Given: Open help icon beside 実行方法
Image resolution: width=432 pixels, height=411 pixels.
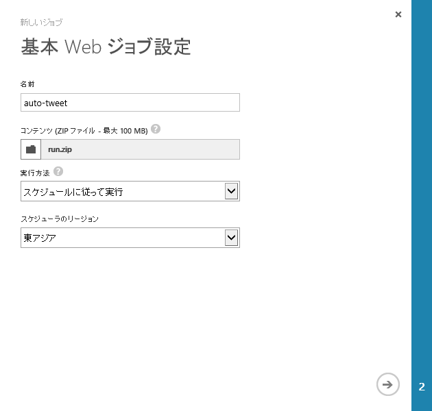Looking at the screenshot, I should (x=58, y=172).
